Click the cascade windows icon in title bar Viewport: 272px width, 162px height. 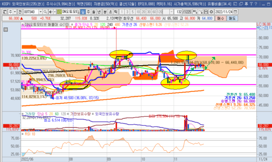(x=241, y=4)
